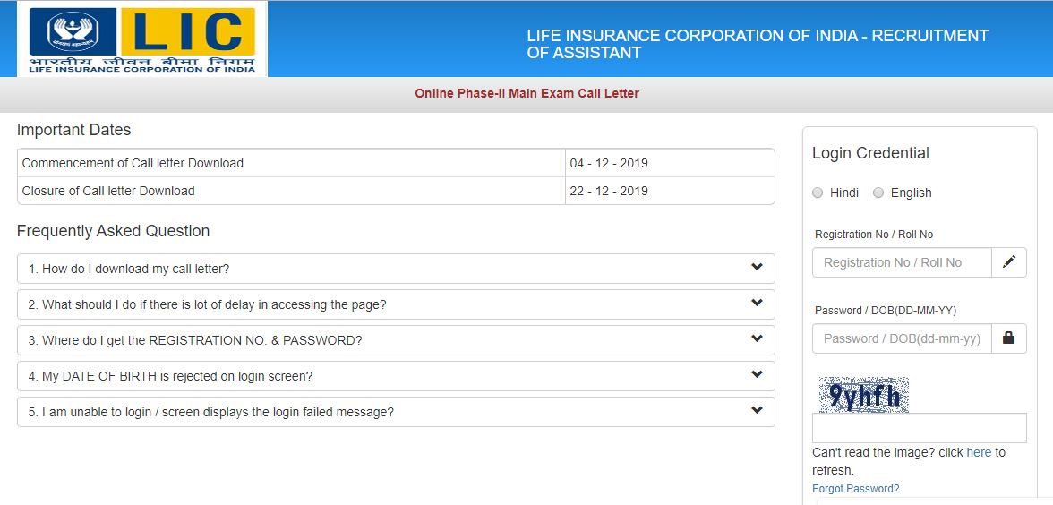Screen dimensions: 1053x505
Task: Click the pencil icon beside Registration No field
Action: 1009,262
